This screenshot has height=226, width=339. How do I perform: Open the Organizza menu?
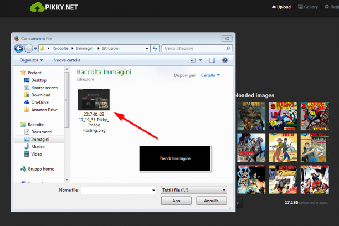(31, 60)
